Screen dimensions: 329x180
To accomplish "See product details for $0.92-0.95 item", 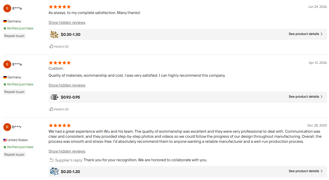I will pos(306,97).
